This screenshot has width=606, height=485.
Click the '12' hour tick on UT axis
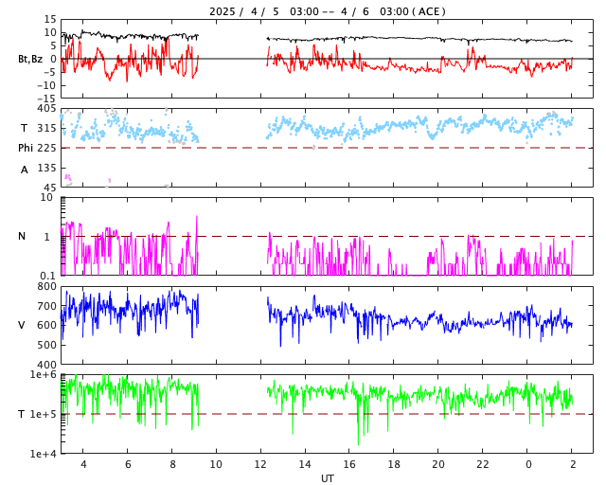click(x=260, y=464)
